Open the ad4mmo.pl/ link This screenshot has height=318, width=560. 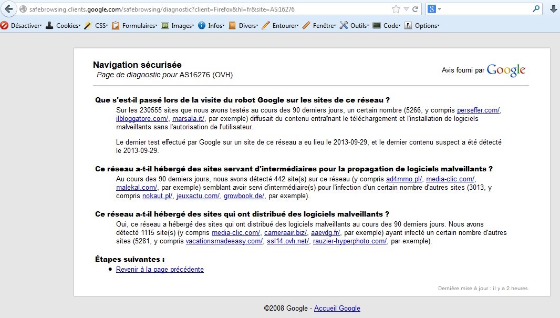[x=404, y=179]
